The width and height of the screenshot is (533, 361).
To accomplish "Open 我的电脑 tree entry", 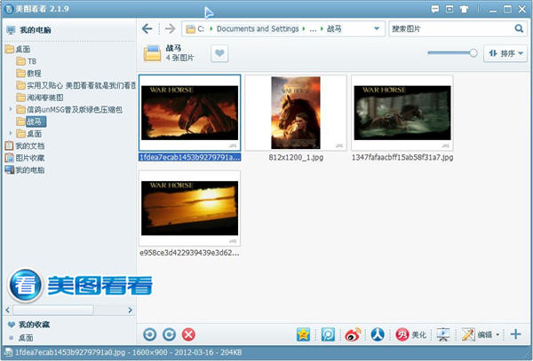I will pos(25,170).
